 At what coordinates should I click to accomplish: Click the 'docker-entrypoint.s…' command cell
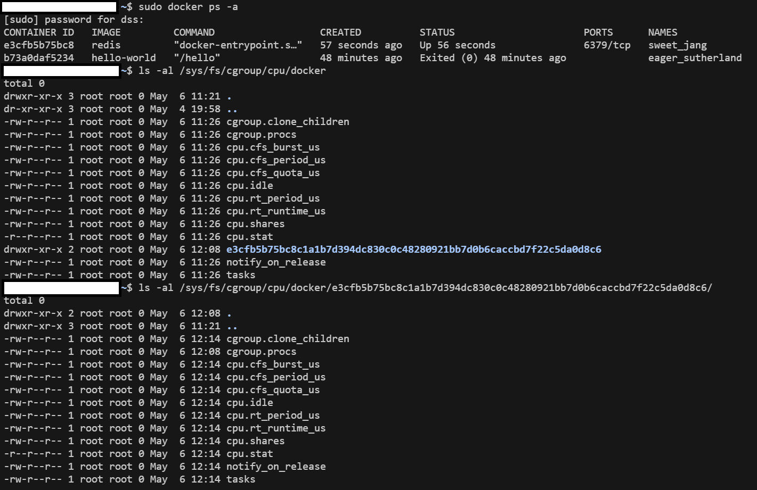tap(238, 45)
